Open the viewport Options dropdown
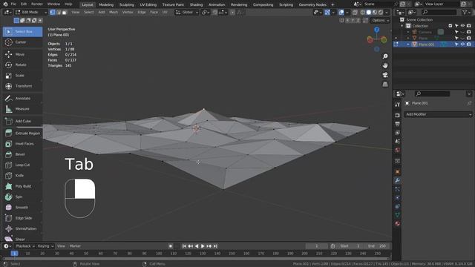 tap(380, 20)
